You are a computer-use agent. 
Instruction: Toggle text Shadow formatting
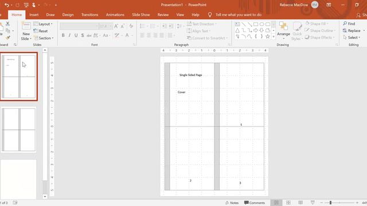pyautogui.click(x=83, y=35)
